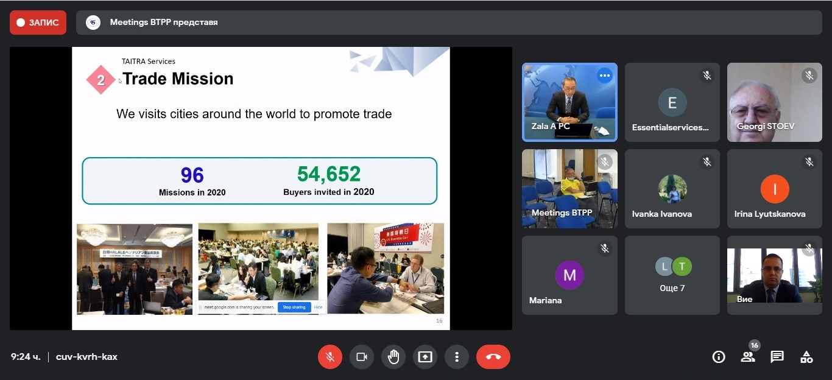The image size is (832, 380).
Task: Click the muted mic icon on Essentialservices tile
Action: pos(707,76)
